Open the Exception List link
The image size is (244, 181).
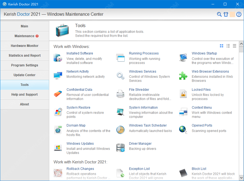(x=139, y=169)
